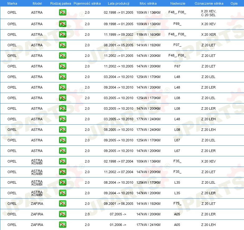Click fuel icon in ASTRA F69_ row
Screen dimensions: 244x230
(62, 24)
